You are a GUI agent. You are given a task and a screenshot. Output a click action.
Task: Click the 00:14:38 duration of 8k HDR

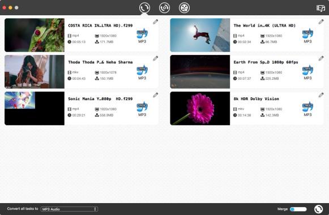[244, 115]
